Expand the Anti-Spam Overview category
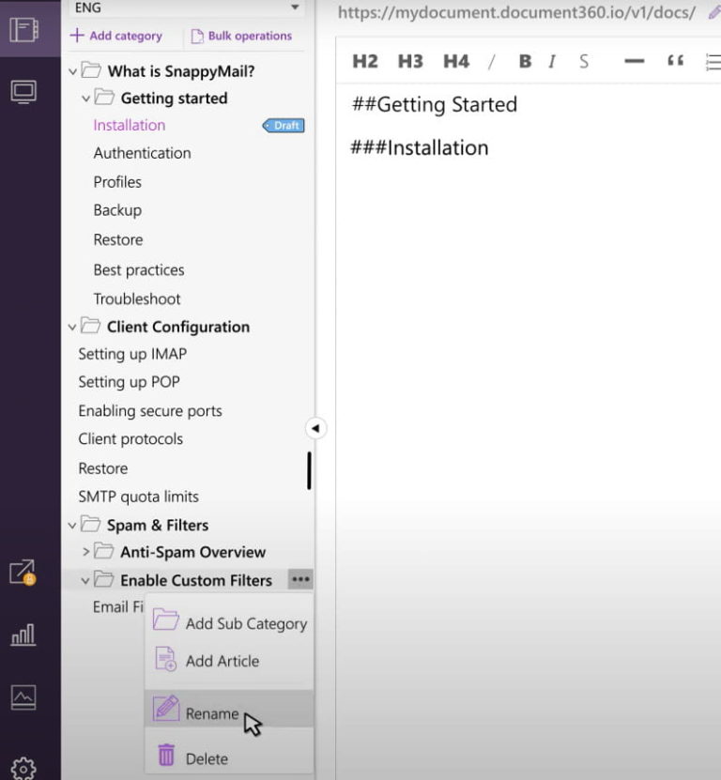This screenshot has height=780, width=721. point(86,552)
